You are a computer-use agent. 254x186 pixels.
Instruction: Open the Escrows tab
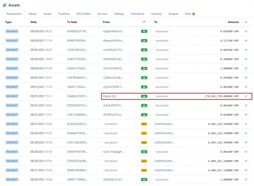pos(102,14)
